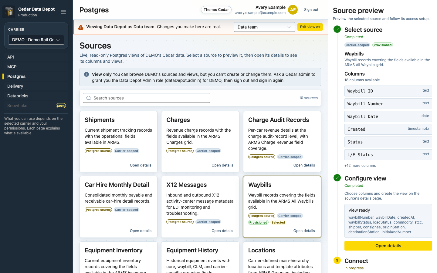This screenshot has width=437, height=273.
Task: Focus the Search sources field
Action: tap(147, 98)
